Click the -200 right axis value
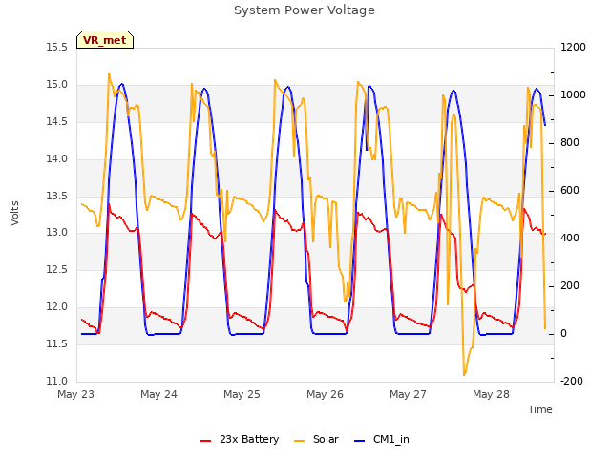Image resolution: width=611 pixels, height=458 pixels. (x=572, y=381)
